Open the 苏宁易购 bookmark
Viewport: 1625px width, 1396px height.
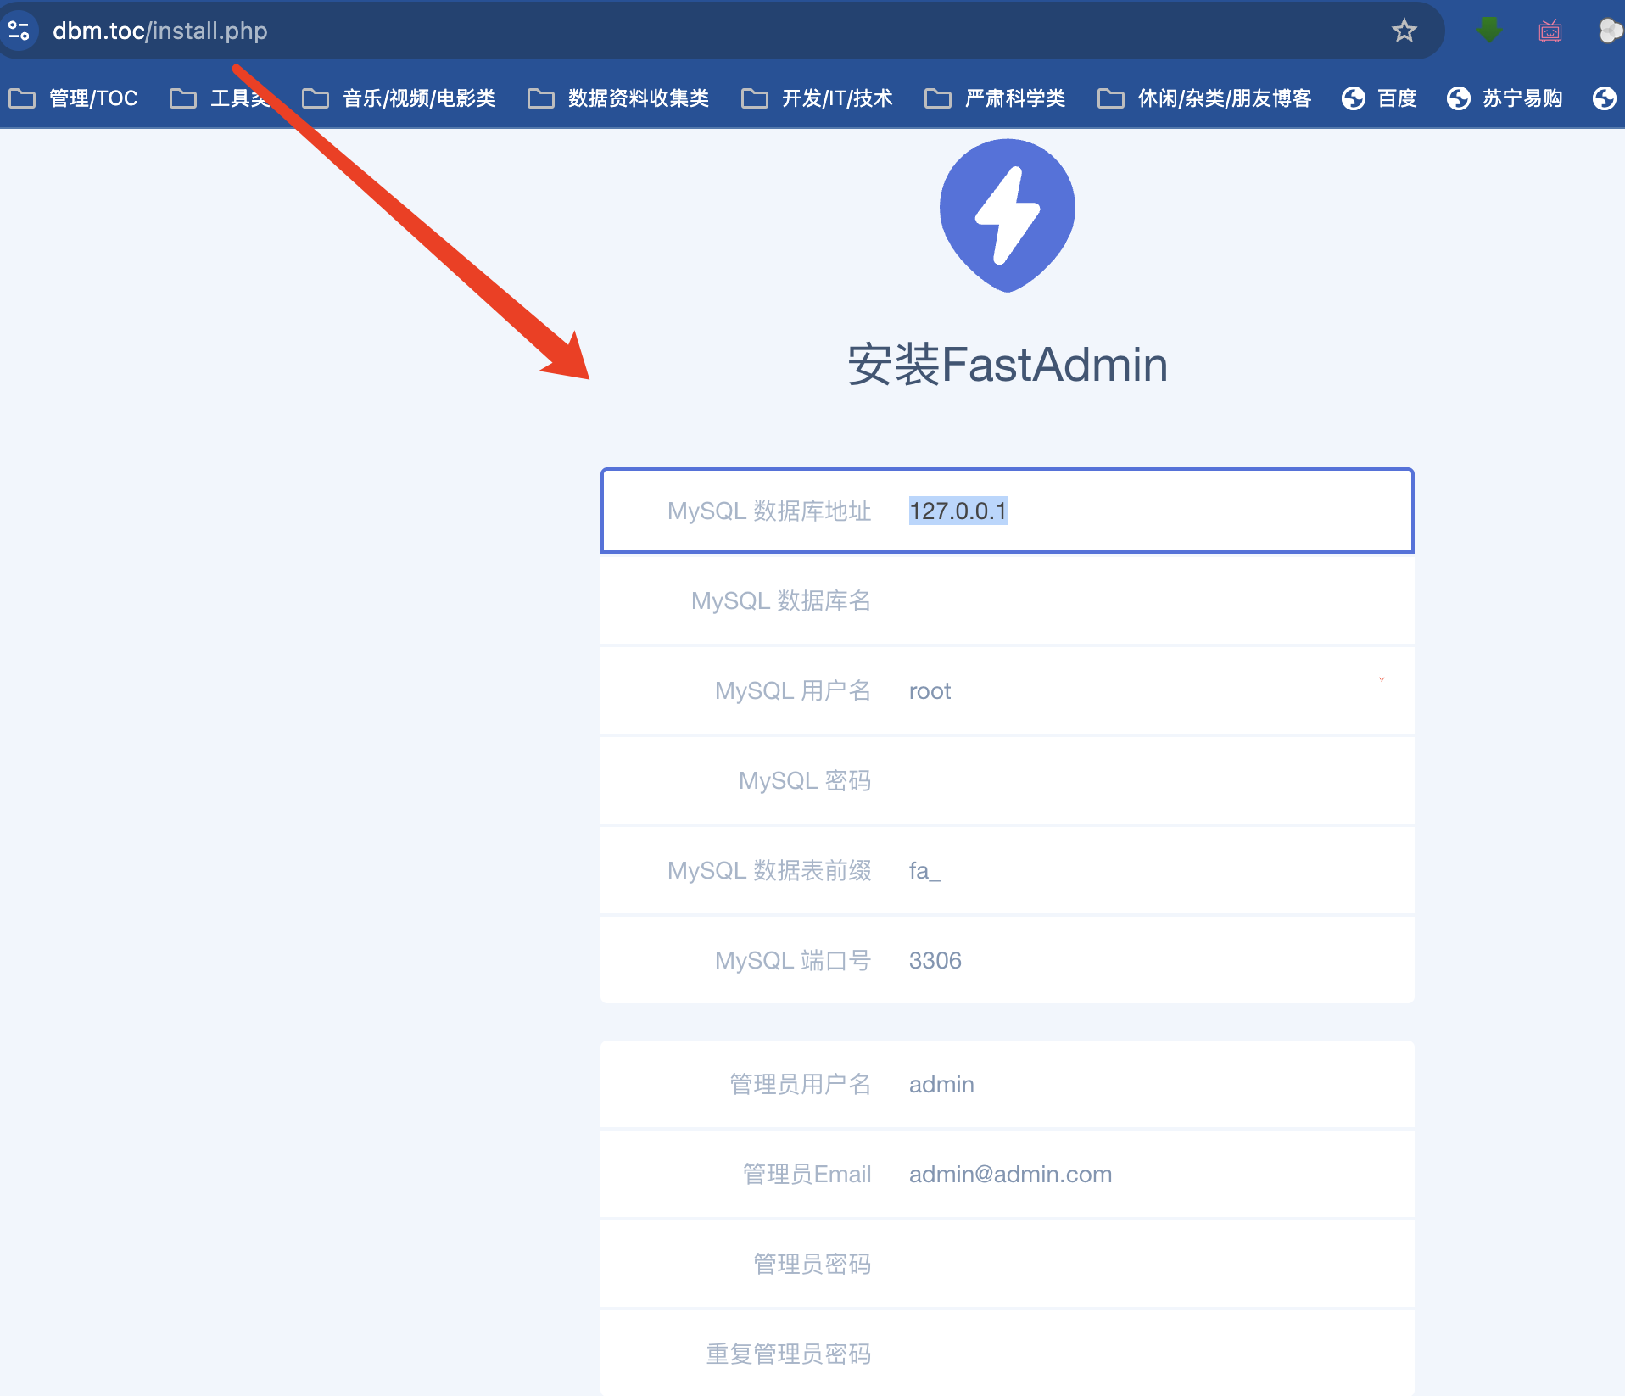click(x=1505, y=98)
